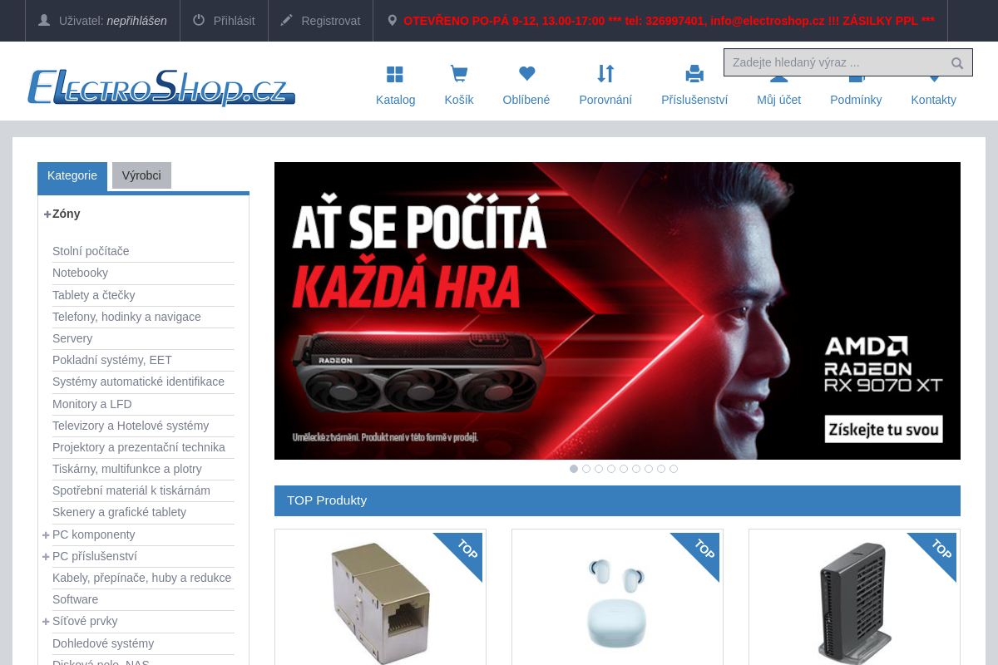This screenshot has height=665, width=998.
Task: Expand PC komponenty subcategories
Action: [46, 534]
